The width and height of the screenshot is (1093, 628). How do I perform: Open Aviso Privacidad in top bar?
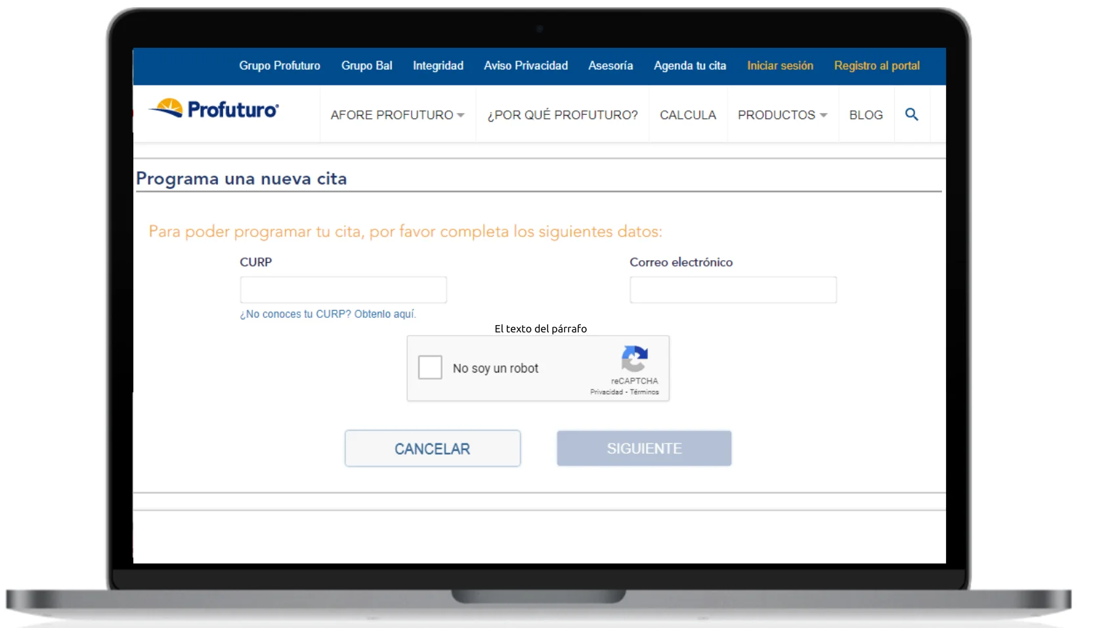coord(525,66)
